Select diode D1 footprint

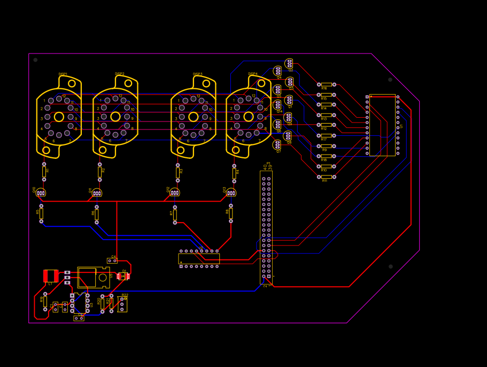tap(123, 276)
